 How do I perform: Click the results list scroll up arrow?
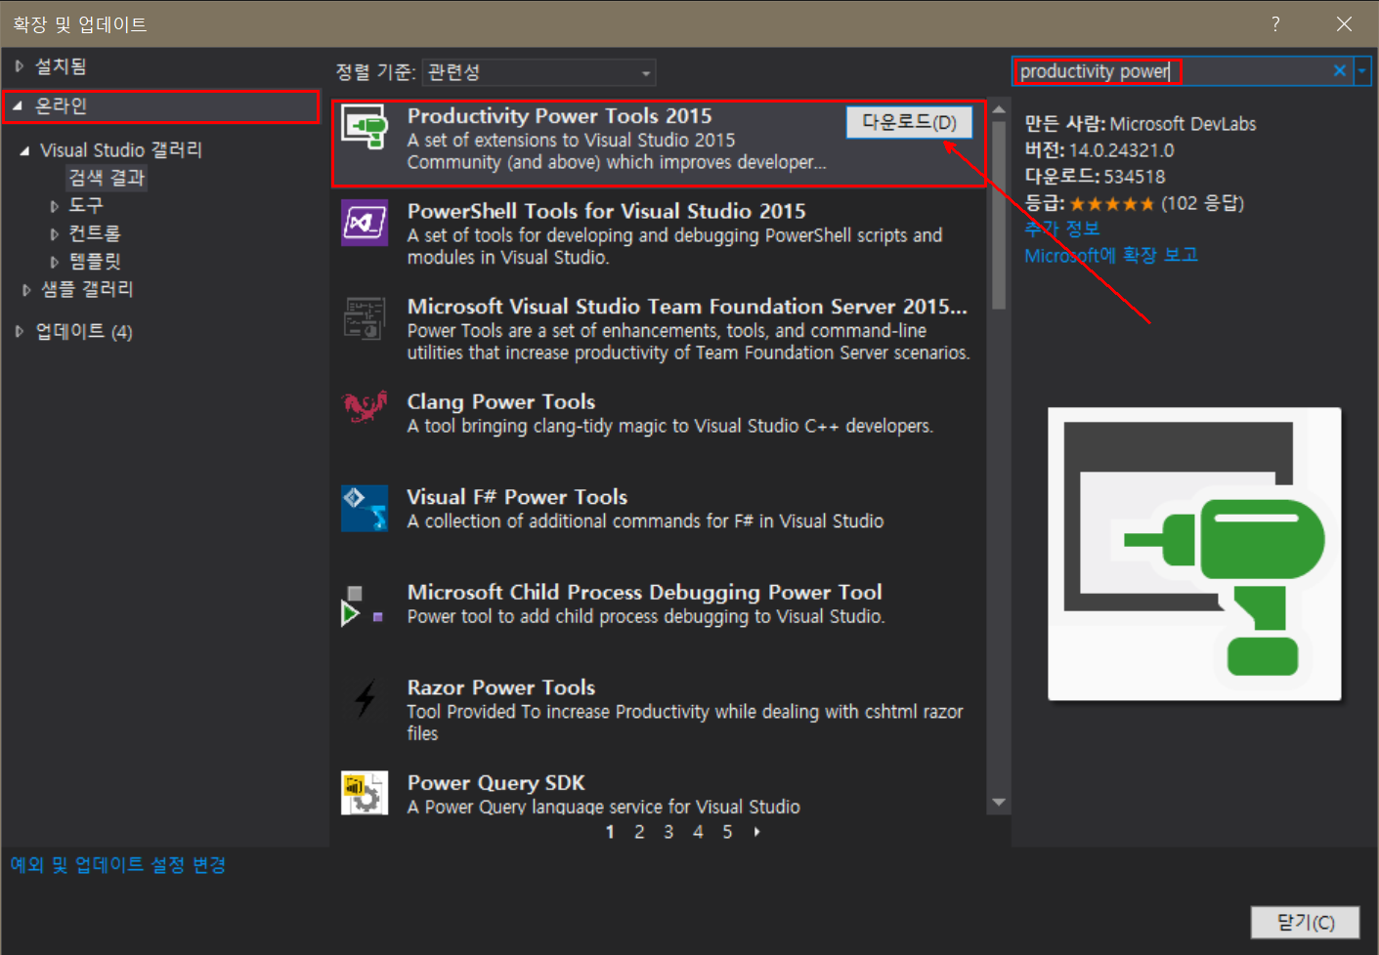tap(999, 109)
